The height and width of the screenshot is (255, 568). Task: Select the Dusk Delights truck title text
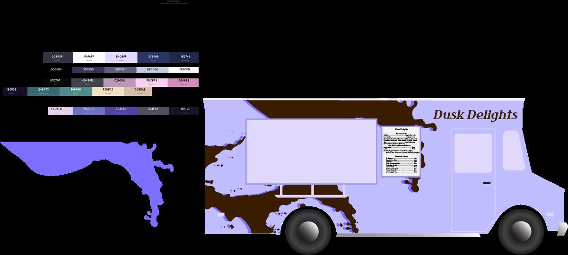pyautogui.click(x=475, y=115)
